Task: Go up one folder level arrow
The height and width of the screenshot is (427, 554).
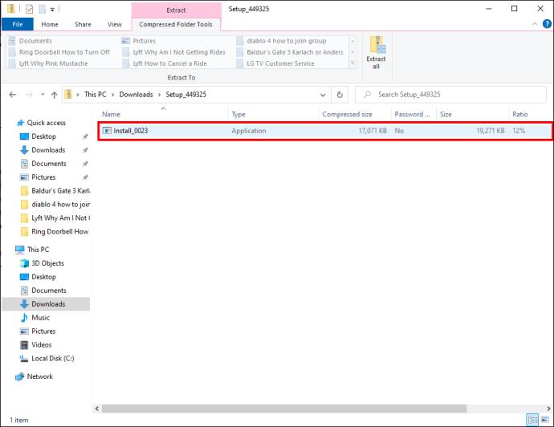Action: pyautogui.click(x=54, y=95)
